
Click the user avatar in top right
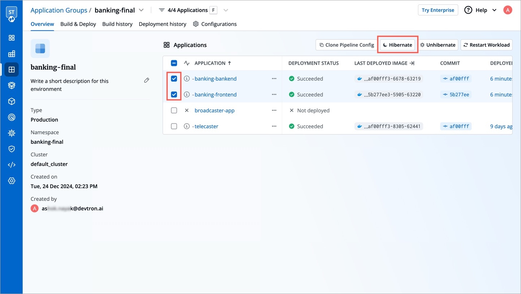[x=508, y=10]
